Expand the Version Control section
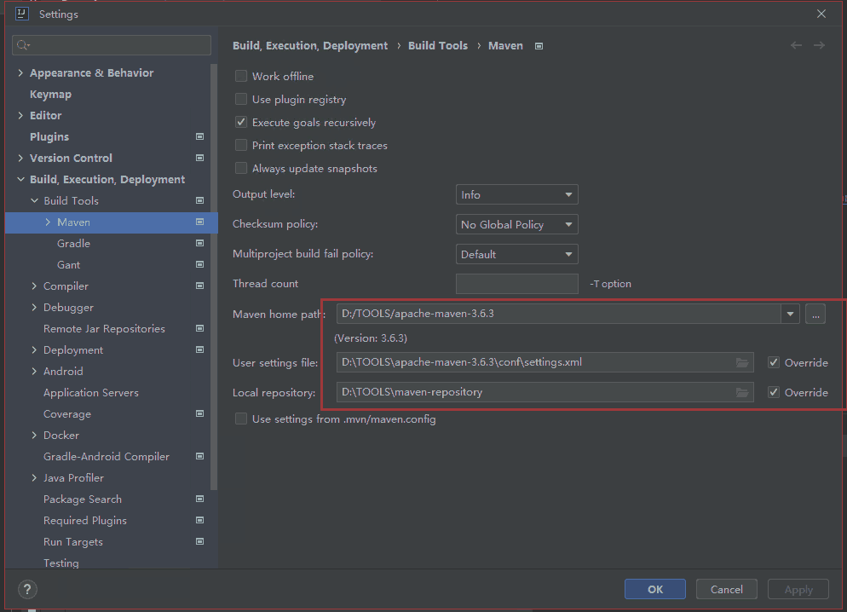847x612 pixels. point(20,158)
